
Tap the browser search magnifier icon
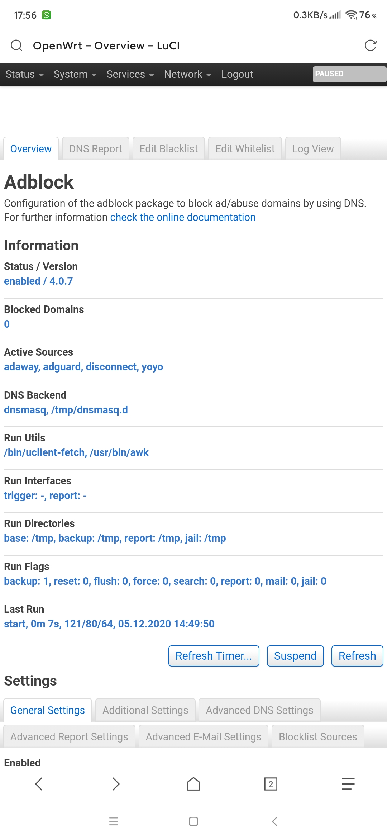pyautogui.click(x=16, y=46)
